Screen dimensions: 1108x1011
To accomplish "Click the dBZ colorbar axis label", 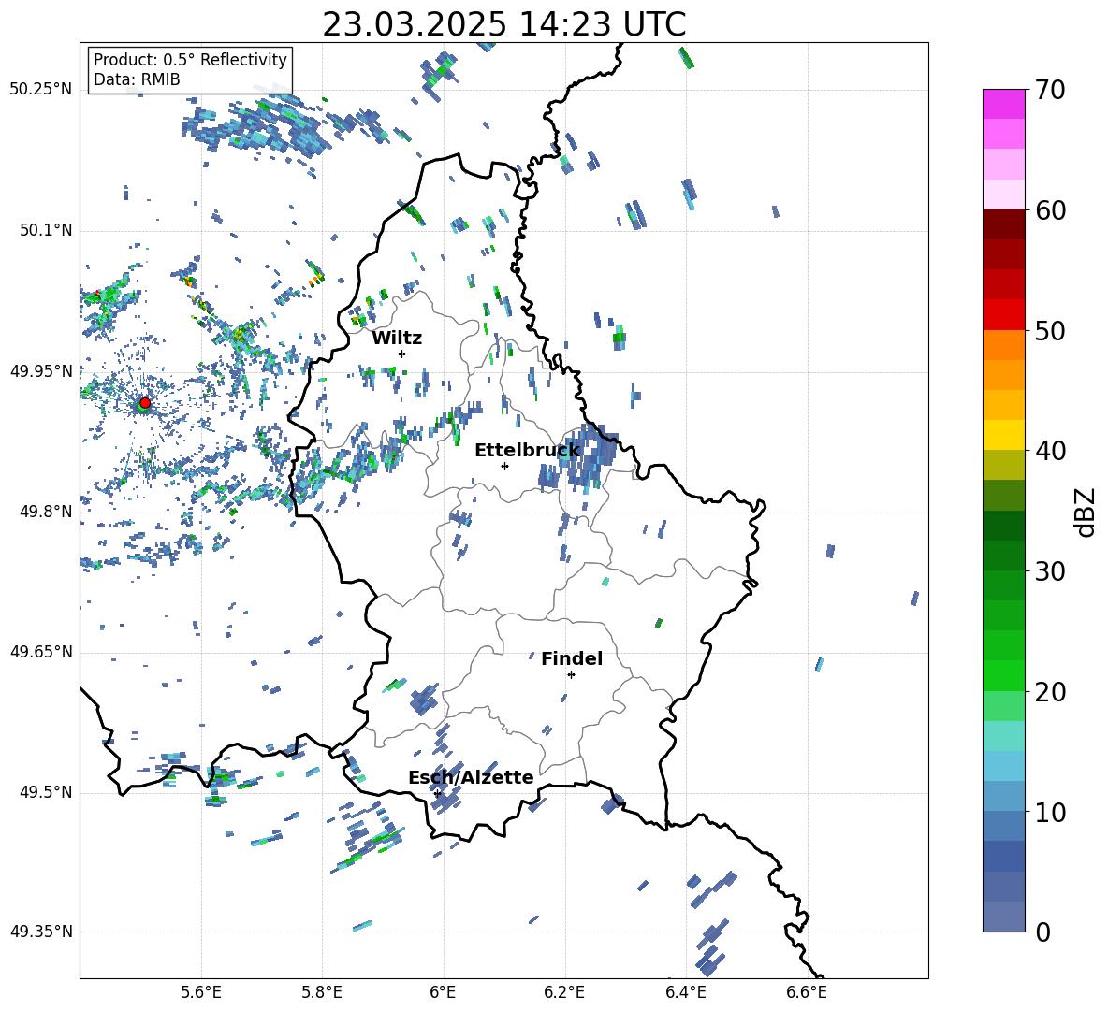I will [1086, 512].
